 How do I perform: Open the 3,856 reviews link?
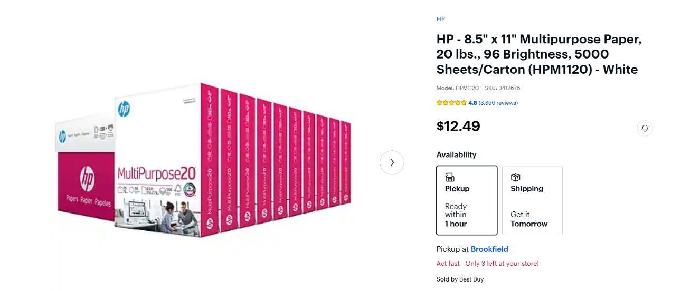[x=498, y=103]
